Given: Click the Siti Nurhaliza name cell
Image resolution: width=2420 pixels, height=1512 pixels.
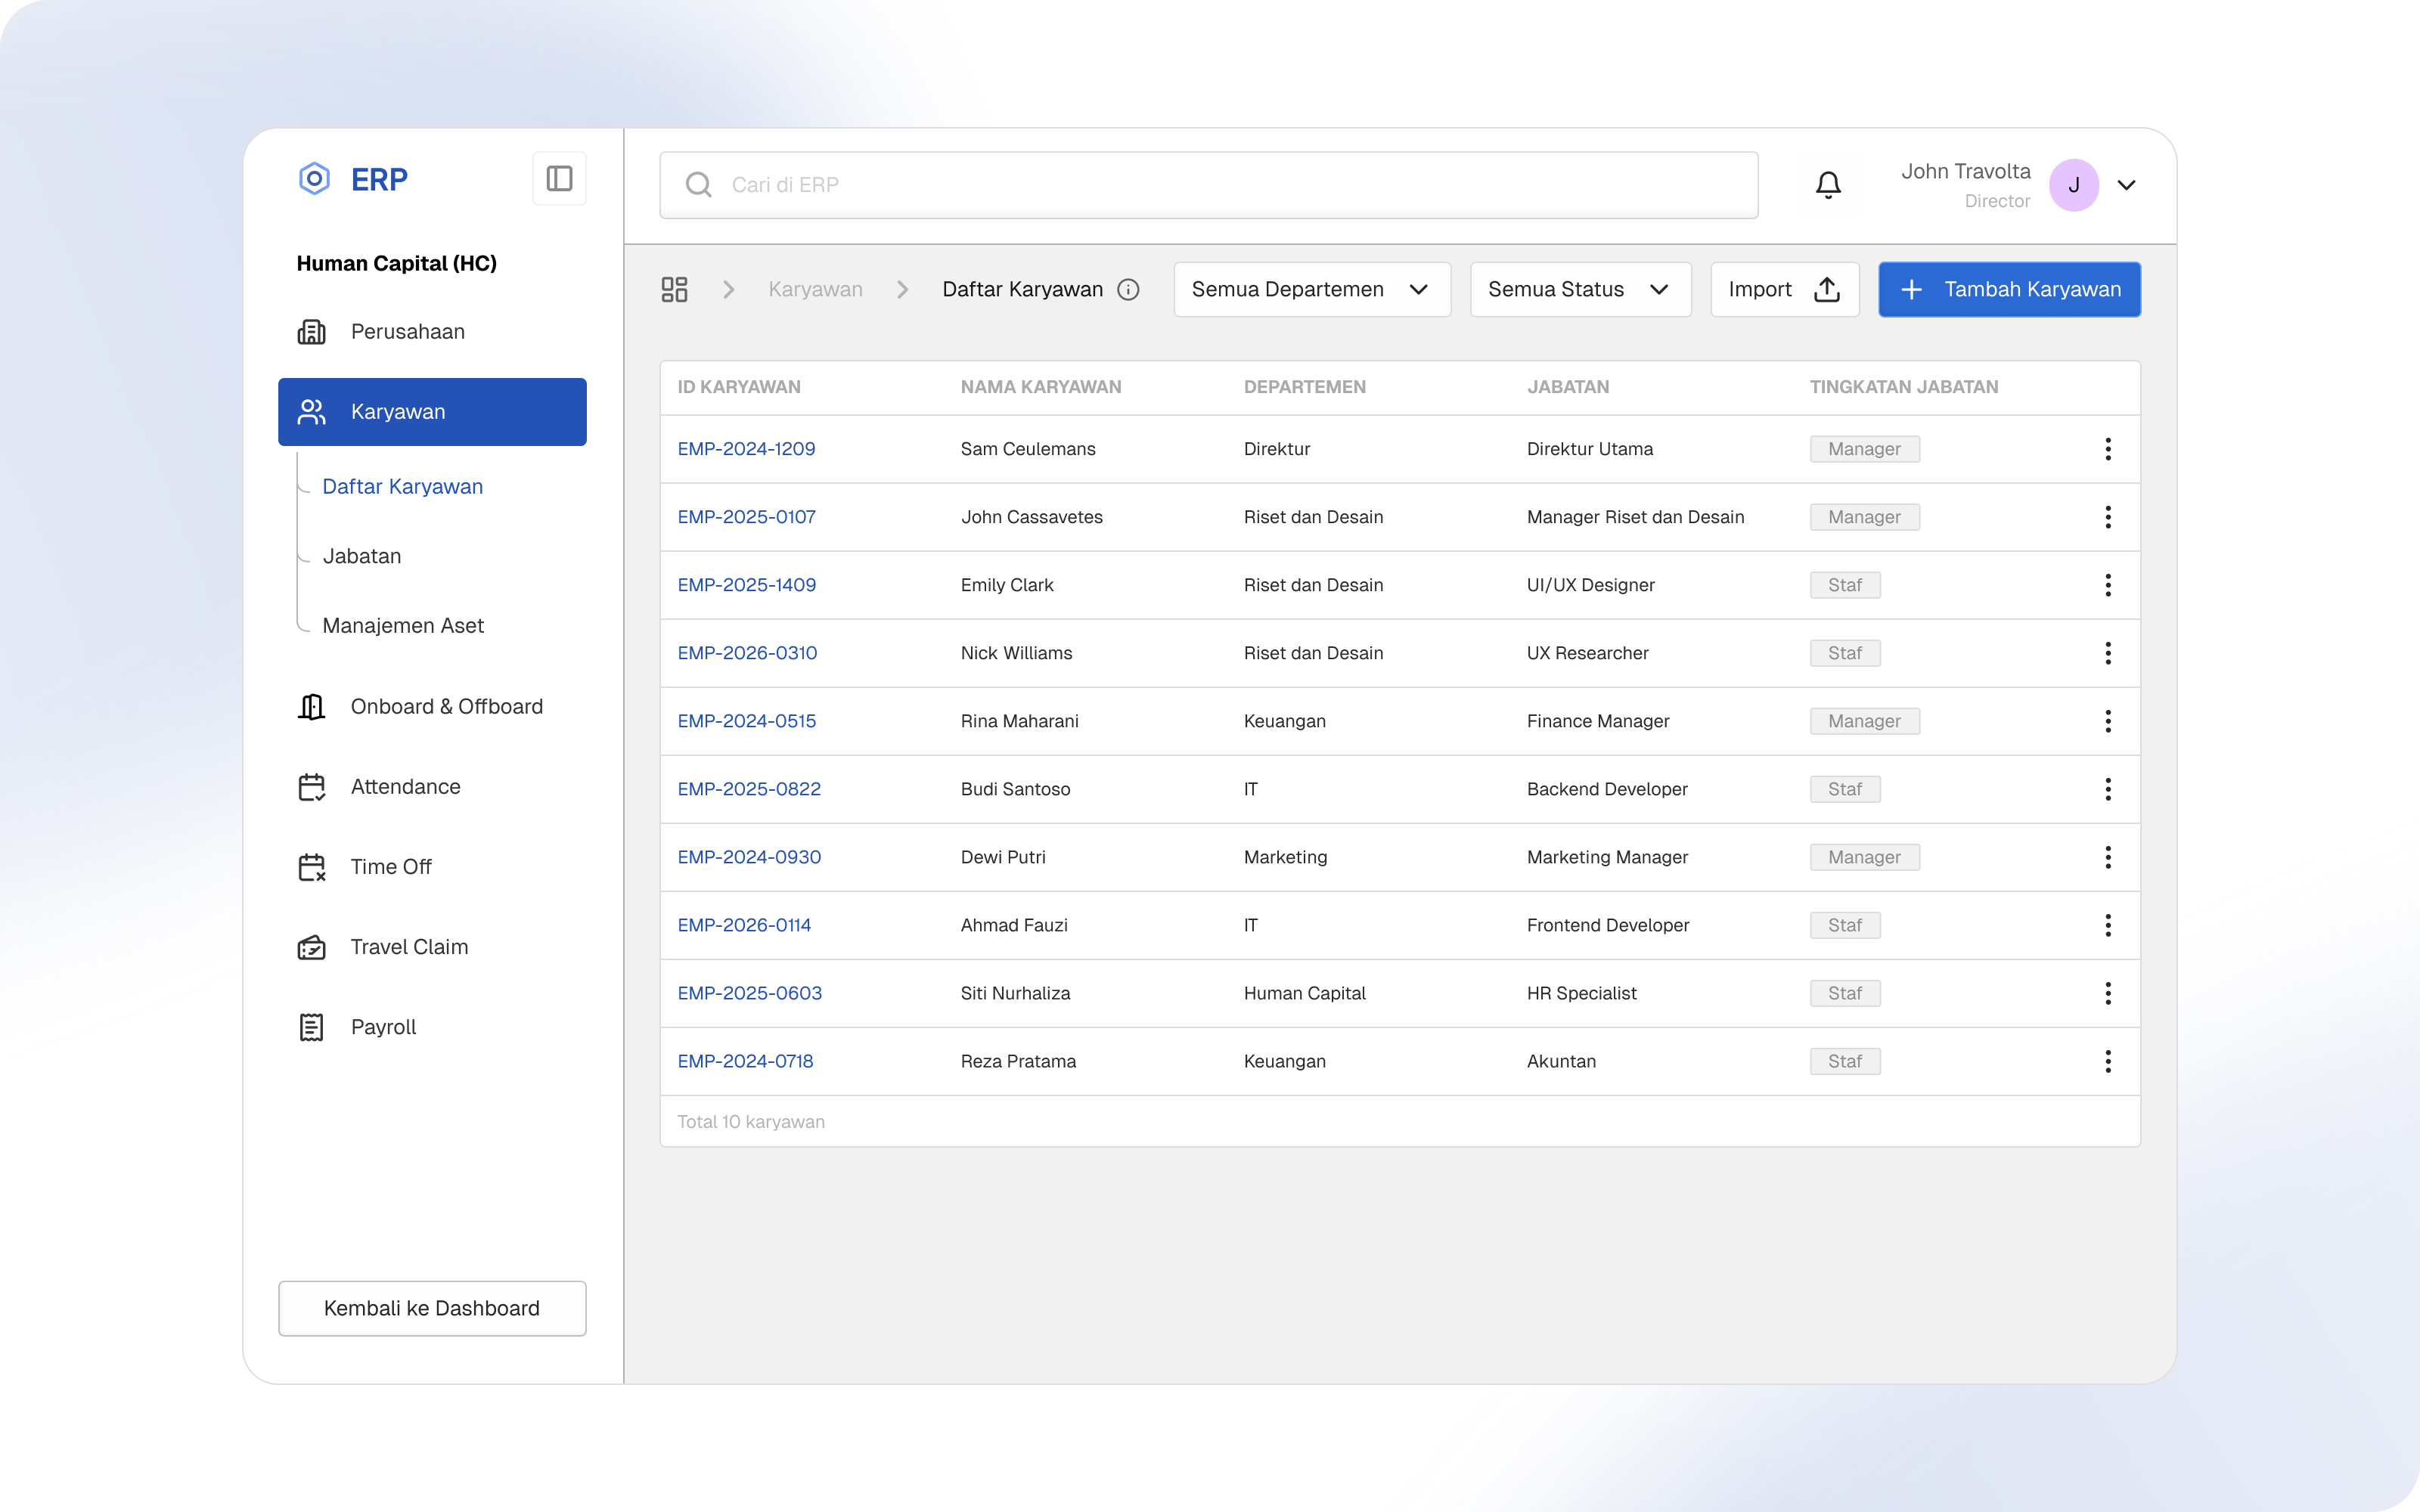Looking at the screenshot, I should (x=1015, y=993).
